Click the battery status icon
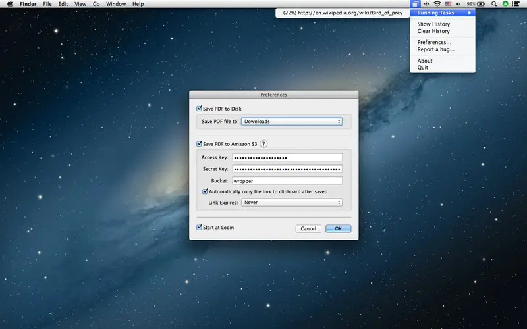Viewport: 527px width, 329px height. pos(481,4)
